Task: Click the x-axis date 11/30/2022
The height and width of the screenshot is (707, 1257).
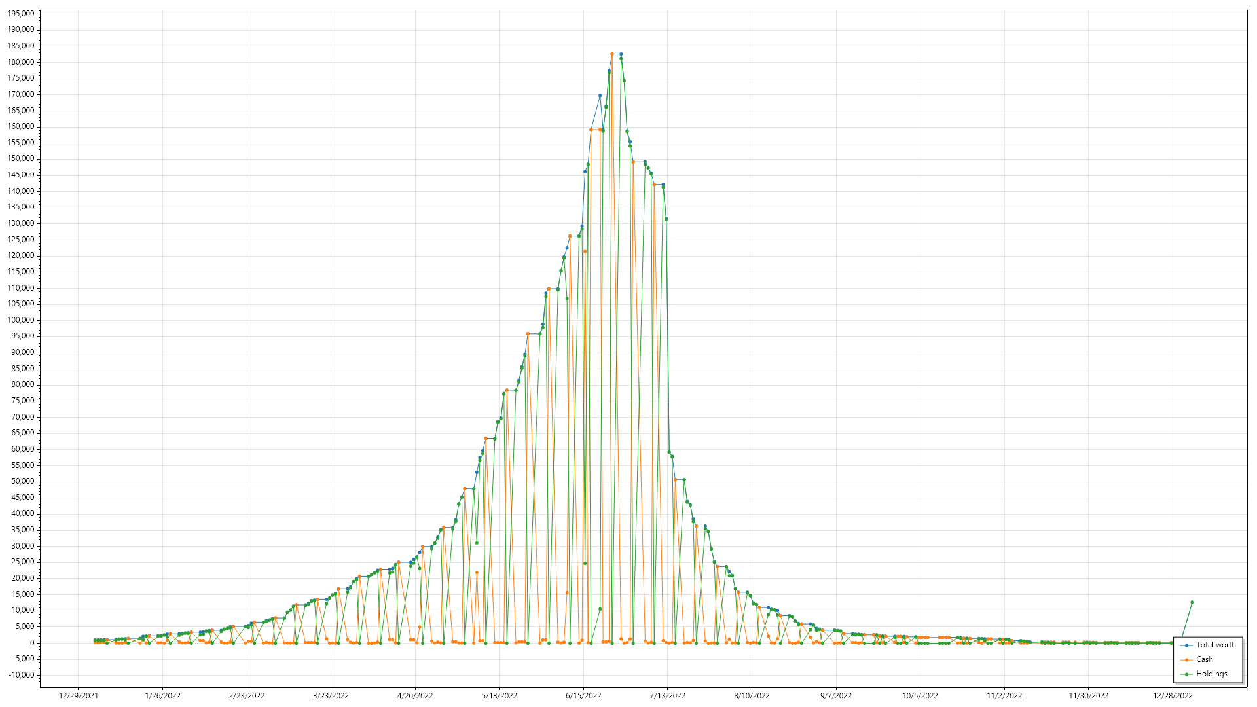Action: click(1089, 696)
